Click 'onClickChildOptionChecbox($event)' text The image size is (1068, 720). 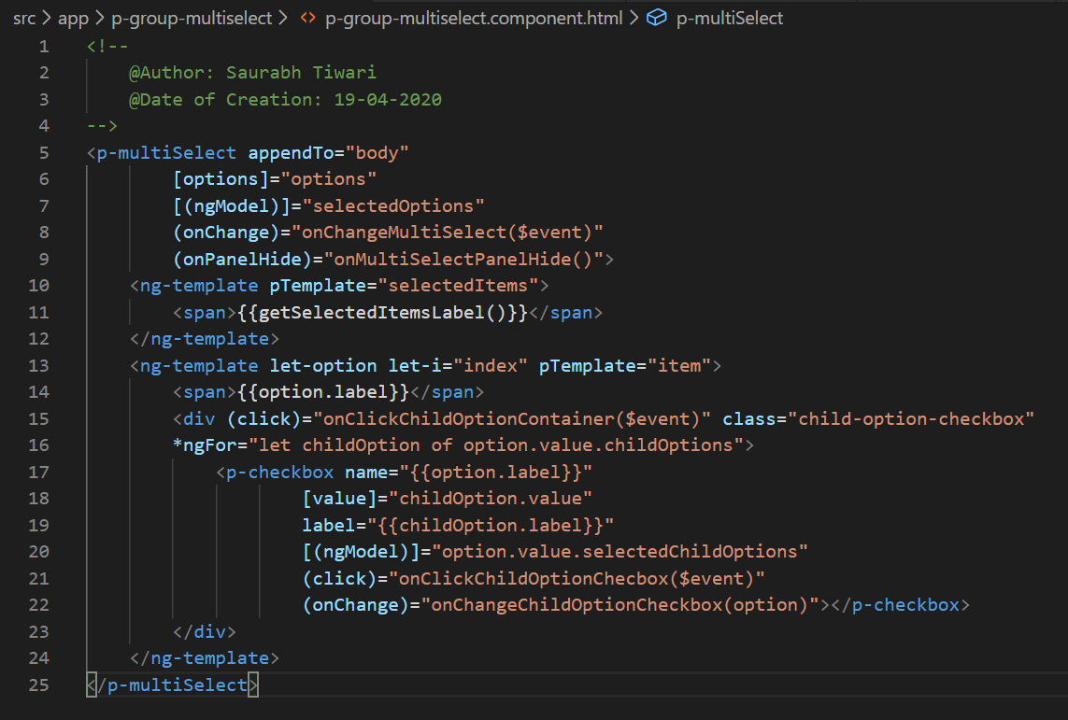coord(577,578)
